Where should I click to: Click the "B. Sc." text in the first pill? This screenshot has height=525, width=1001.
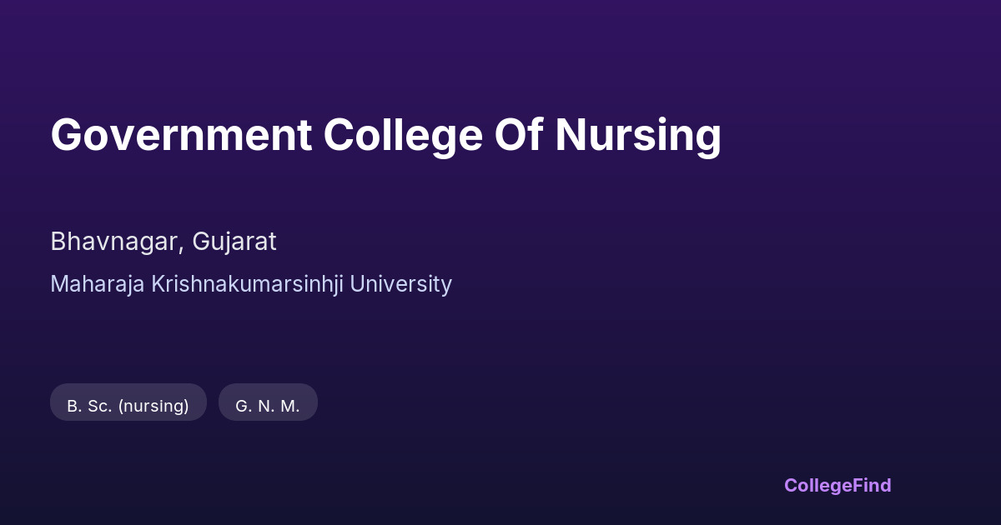89,406
